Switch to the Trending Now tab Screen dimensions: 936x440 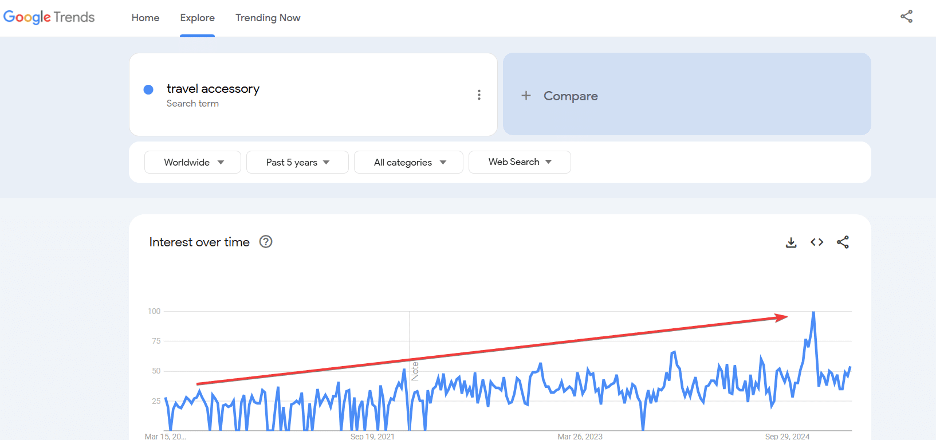coord(268,18)
